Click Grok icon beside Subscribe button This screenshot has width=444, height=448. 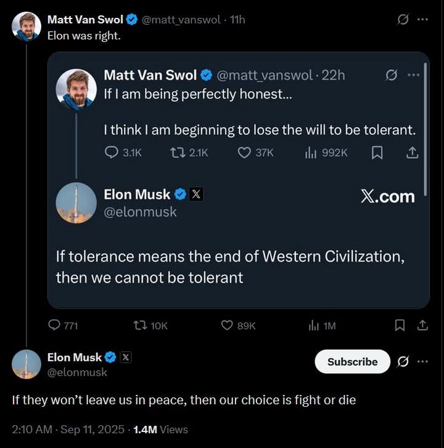click(x=403, y=362)
